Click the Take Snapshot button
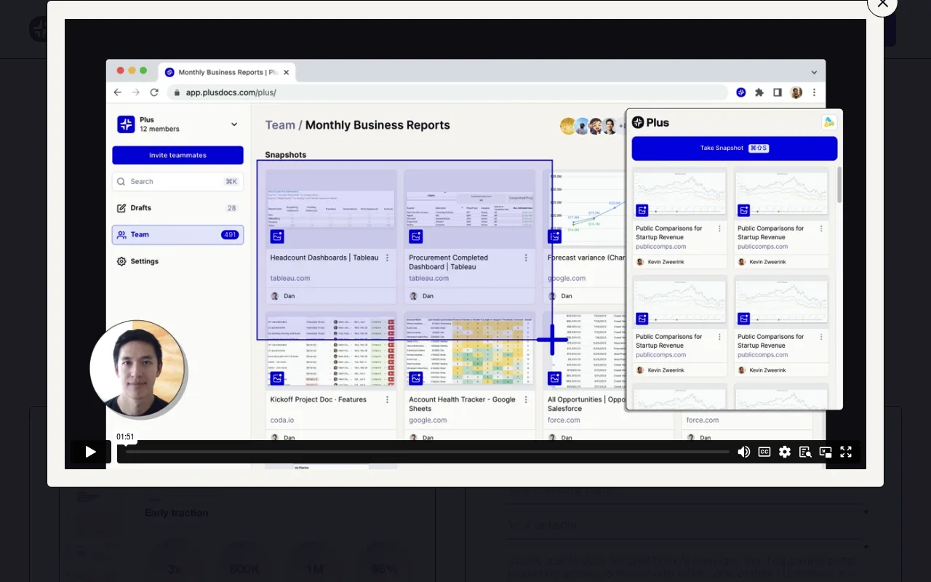This screenshot has width=931, height=582. coord(735,148)
